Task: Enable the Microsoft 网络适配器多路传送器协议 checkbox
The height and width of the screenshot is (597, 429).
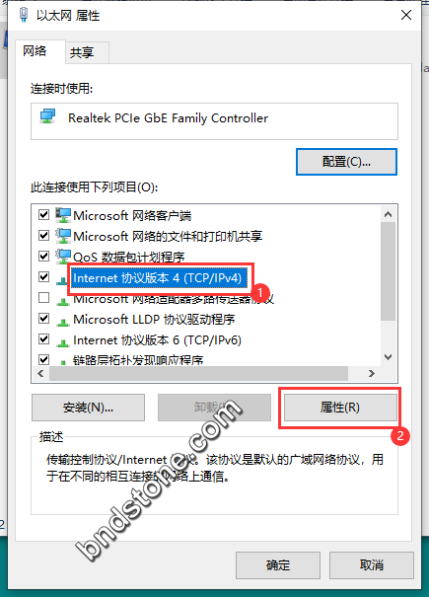Action: 43,297
